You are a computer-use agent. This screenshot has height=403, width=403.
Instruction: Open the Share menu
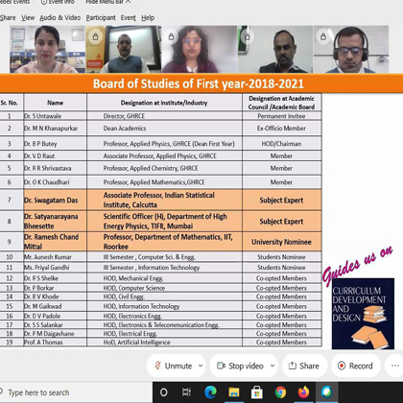tap(7, 18)
